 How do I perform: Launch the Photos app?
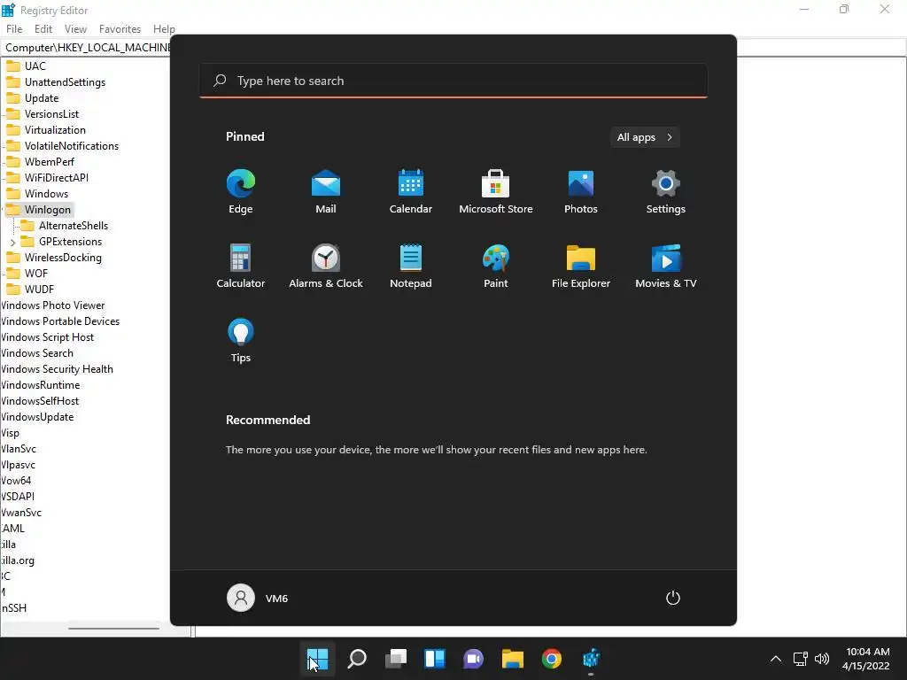click(x=581, y=191)
